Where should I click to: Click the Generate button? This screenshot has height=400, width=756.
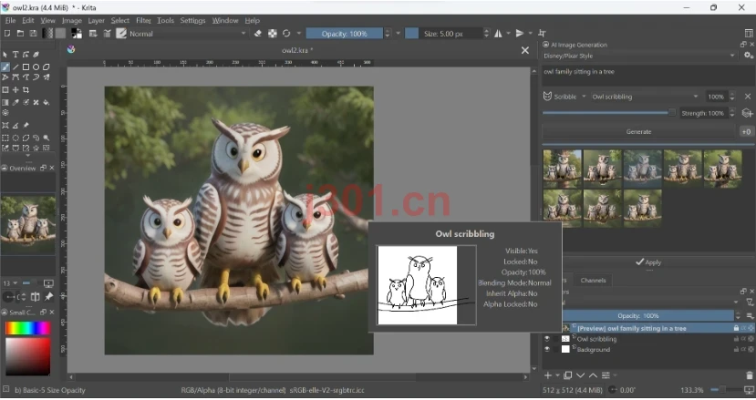tap(639, 131)
